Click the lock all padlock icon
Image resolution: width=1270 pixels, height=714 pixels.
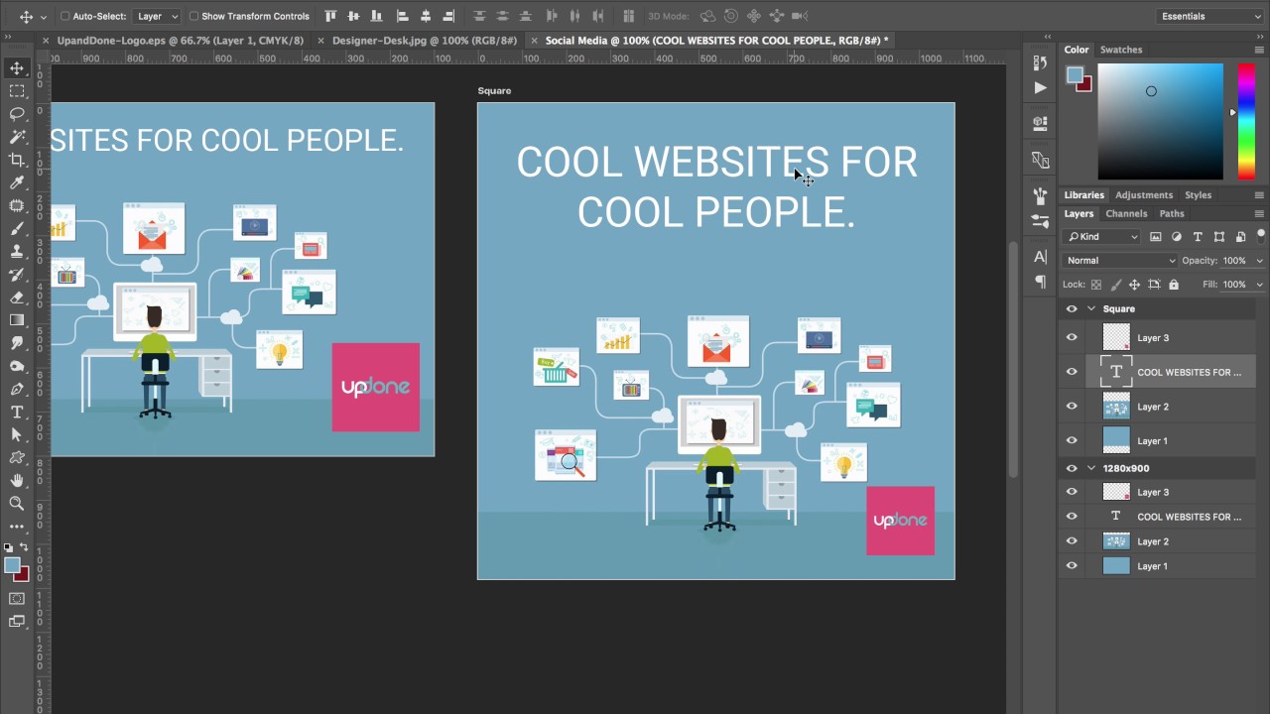tap(1174, 285)
